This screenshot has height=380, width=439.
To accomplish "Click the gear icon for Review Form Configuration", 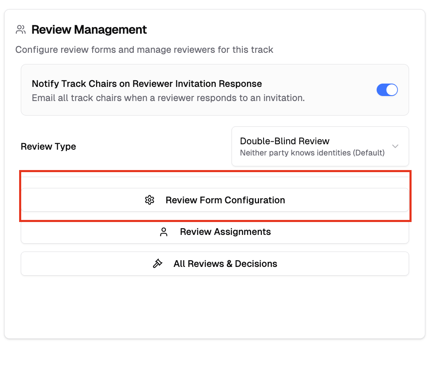I will tap(150, 200).
